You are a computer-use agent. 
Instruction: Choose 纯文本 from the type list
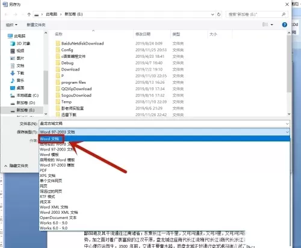click(45, 202)
